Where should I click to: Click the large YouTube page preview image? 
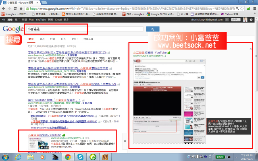169,101
